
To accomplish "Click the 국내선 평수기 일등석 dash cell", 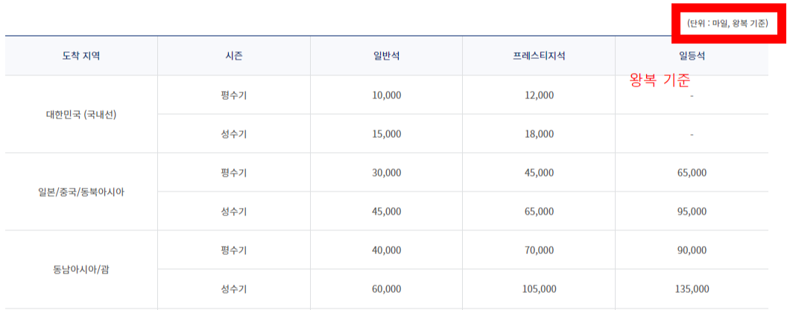I will coord(692,95).
